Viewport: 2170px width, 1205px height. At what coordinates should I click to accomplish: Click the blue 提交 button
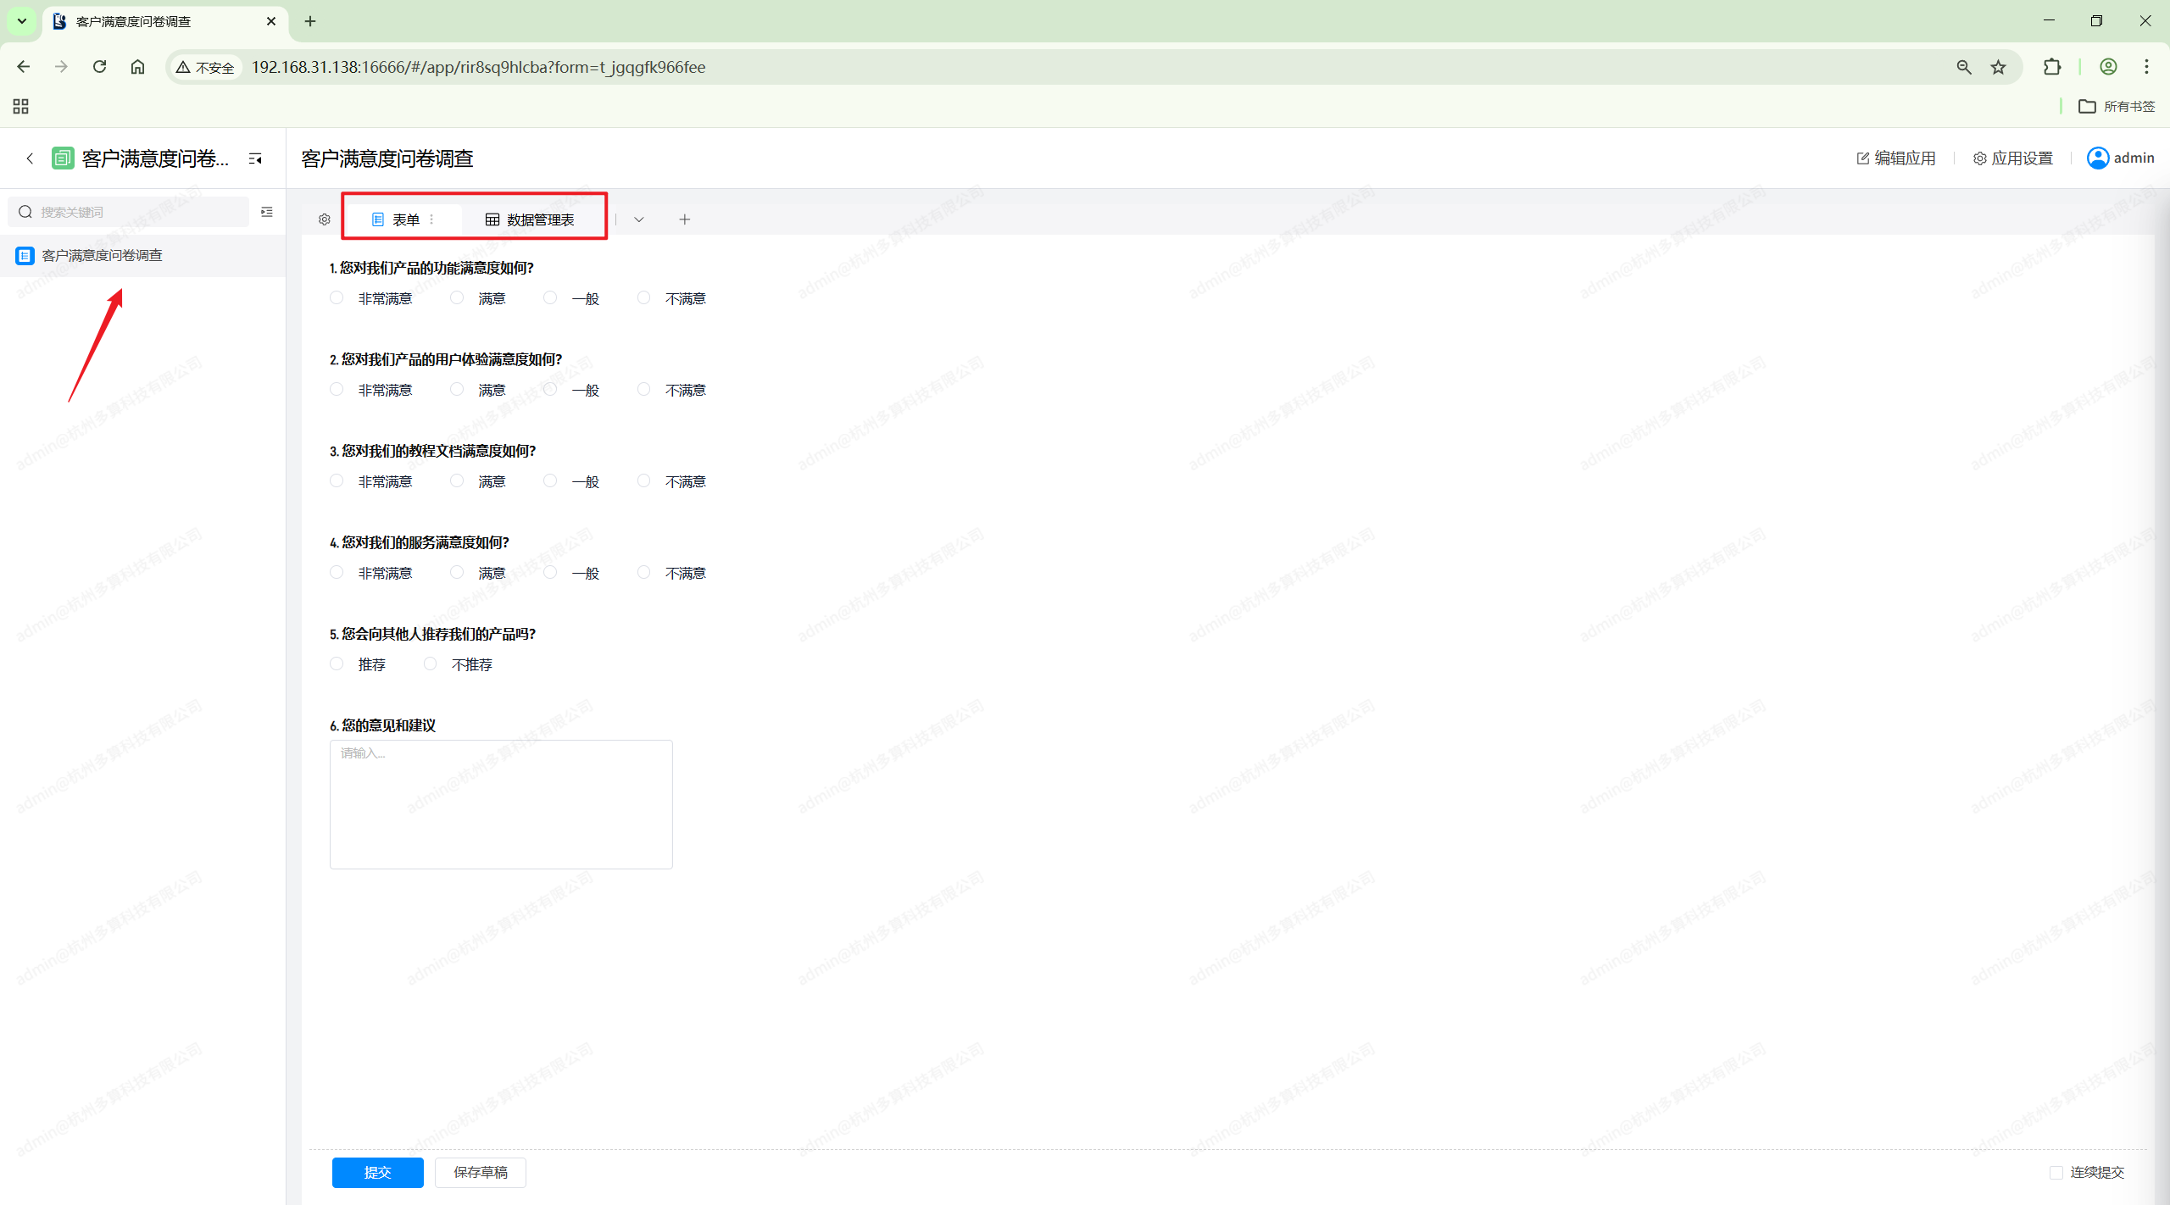click(x=377, y=1173)
